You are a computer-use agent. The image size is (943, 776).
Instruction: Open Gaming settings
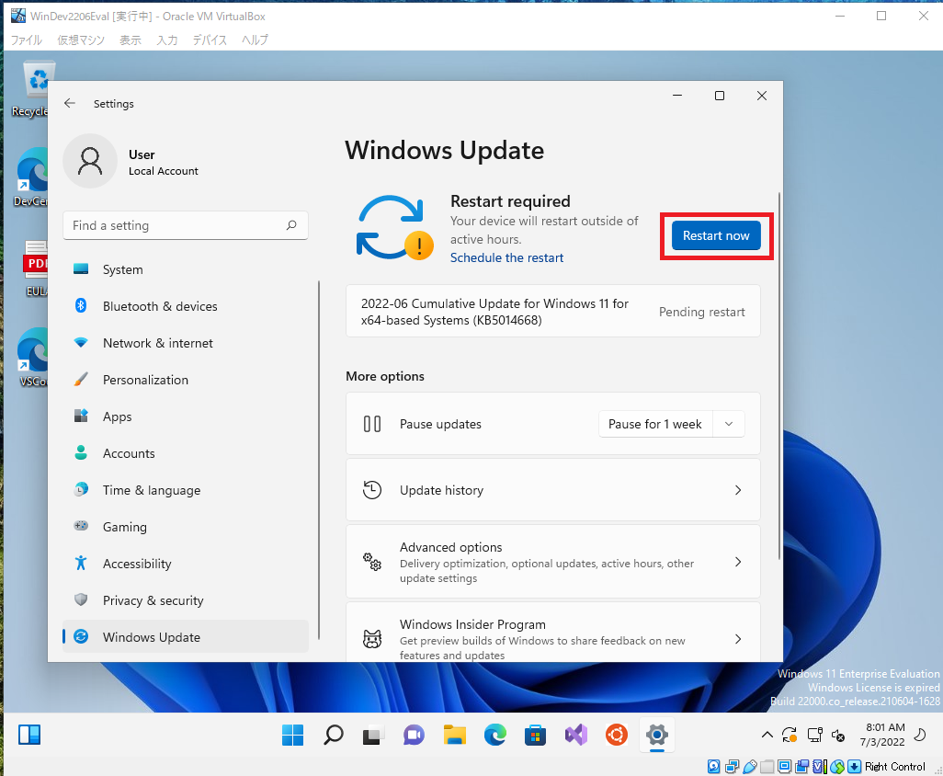[186, 527]
